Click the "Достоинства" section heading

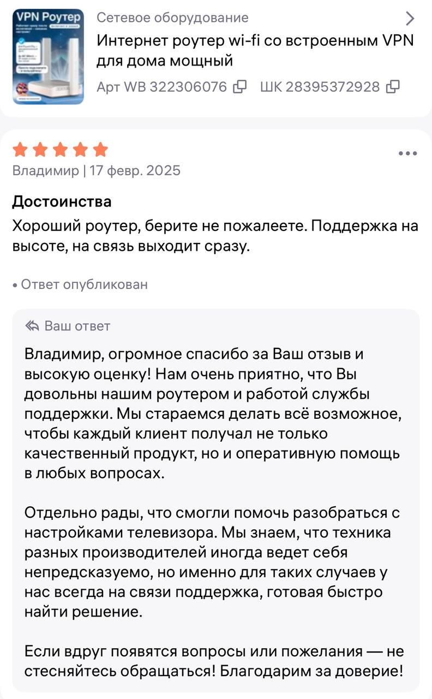point(62,202)
